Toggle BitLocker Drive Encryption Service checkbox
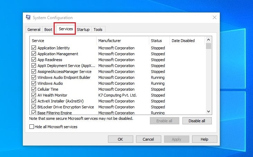Image resolution: width=253 pixels, height=157 pixels. (x=34, y=107)
